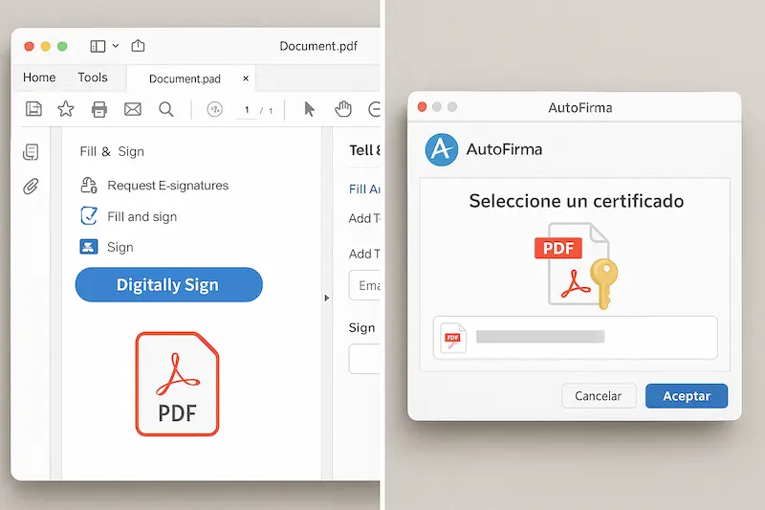The width and height of the screenshot is (765, 510).
Task: Click the blue Sign stamp icon
Action: pos(89,247)
